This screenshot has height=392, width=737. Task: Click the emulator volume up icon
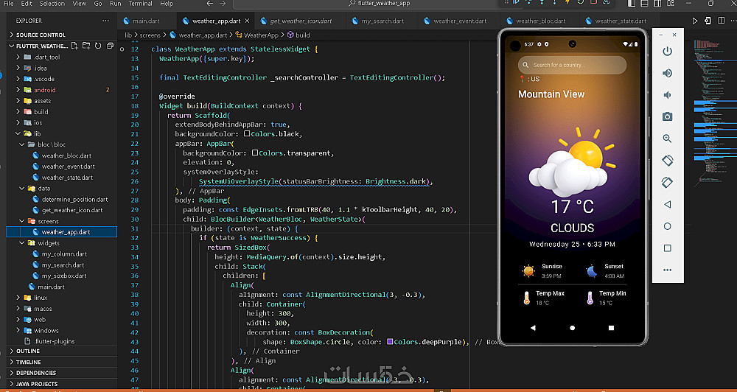pyautogui.click(x=667, y=73)
